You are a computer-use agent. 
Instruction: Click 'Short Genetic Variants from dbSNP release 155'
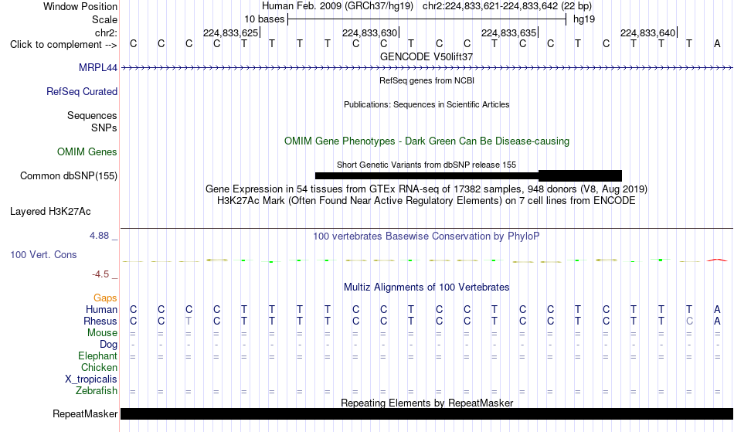coord(426,165)
